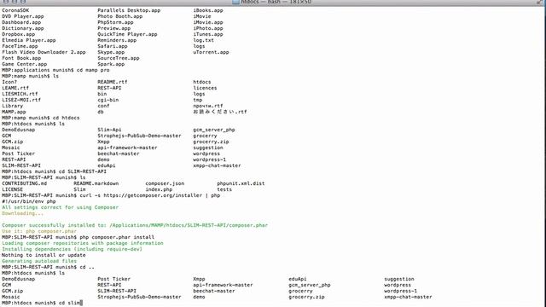Select Photo Booth.app entry

pos(120,16)
